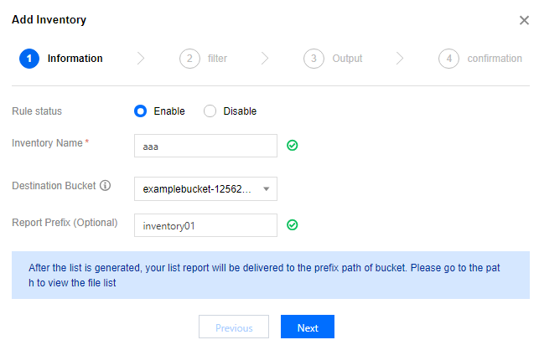Click the step 4 confirmation circle

coord(449,59)
